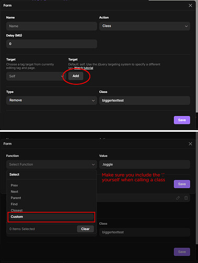This screenshot has width=198, height=263.
Task: Choose the Prev function option
Action: coord(14,186)
